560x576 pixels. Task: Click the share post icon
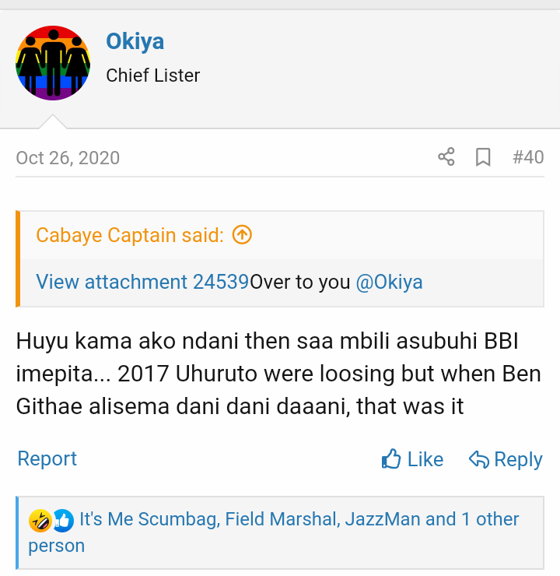446,157
